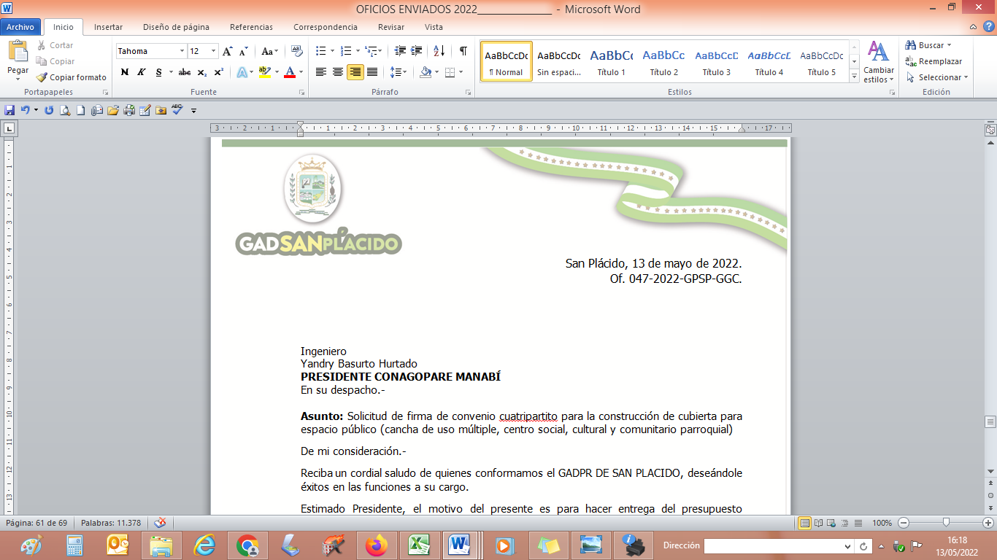Viewport: 997px width, 560px height.
Task: Click Copiar formato button
Action: (72, 77)
